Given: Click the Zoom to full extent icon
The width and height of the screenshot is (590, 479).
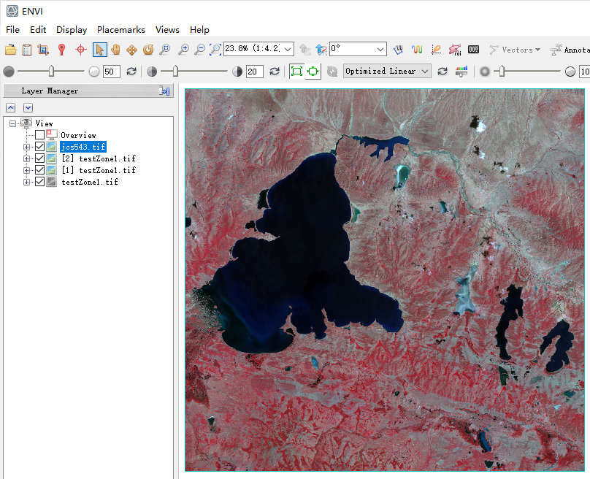Looking at the screenshot, I should click(x=215, y=50).
